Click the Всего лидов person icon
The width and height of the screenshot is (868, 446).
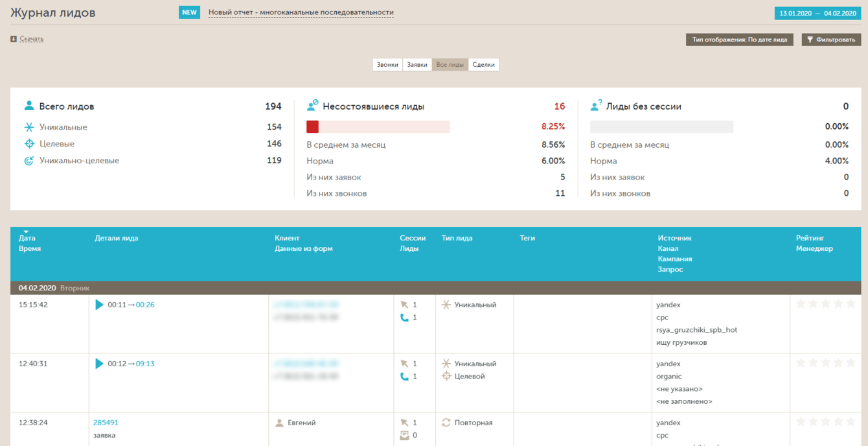point(29,106)
